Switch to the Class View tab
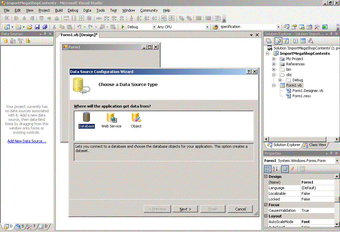 pos(315,145)
